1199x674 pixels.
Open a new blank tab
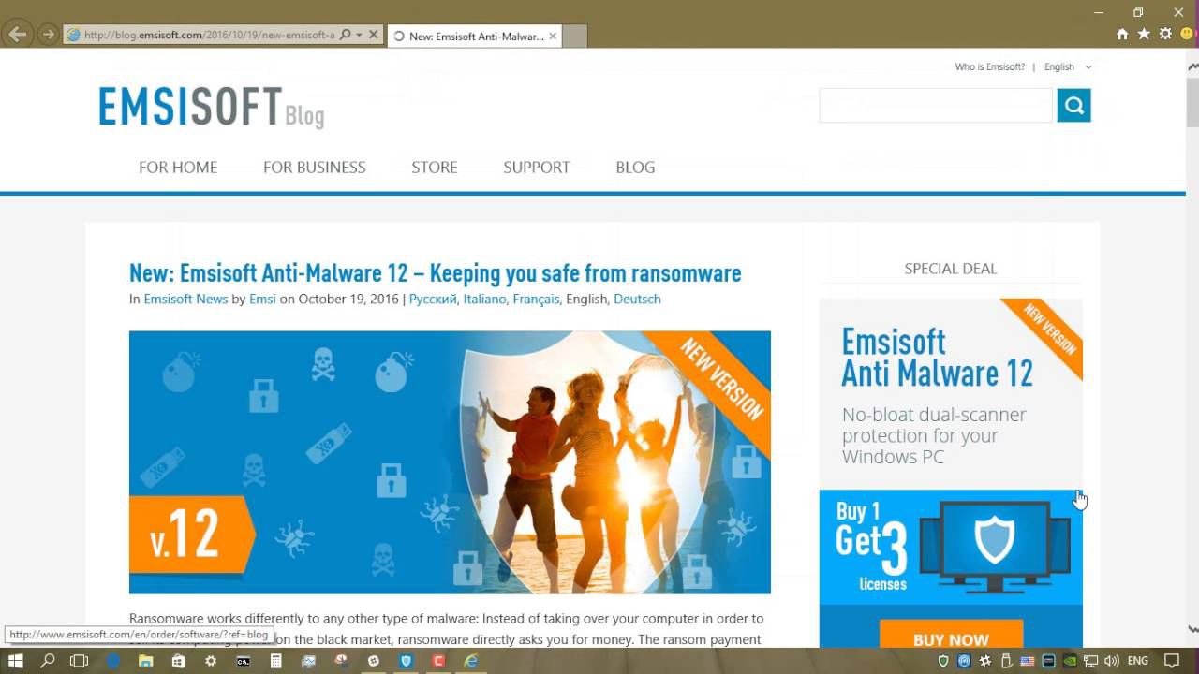575,37
